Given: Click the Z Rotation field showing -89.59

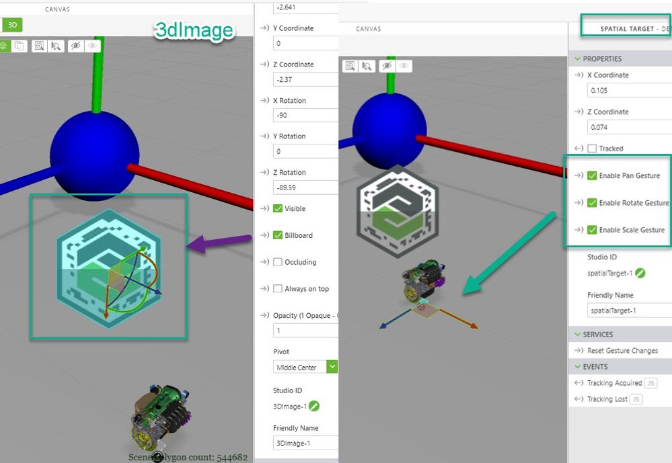Looking at the screenshot, I should pos(305,187).
